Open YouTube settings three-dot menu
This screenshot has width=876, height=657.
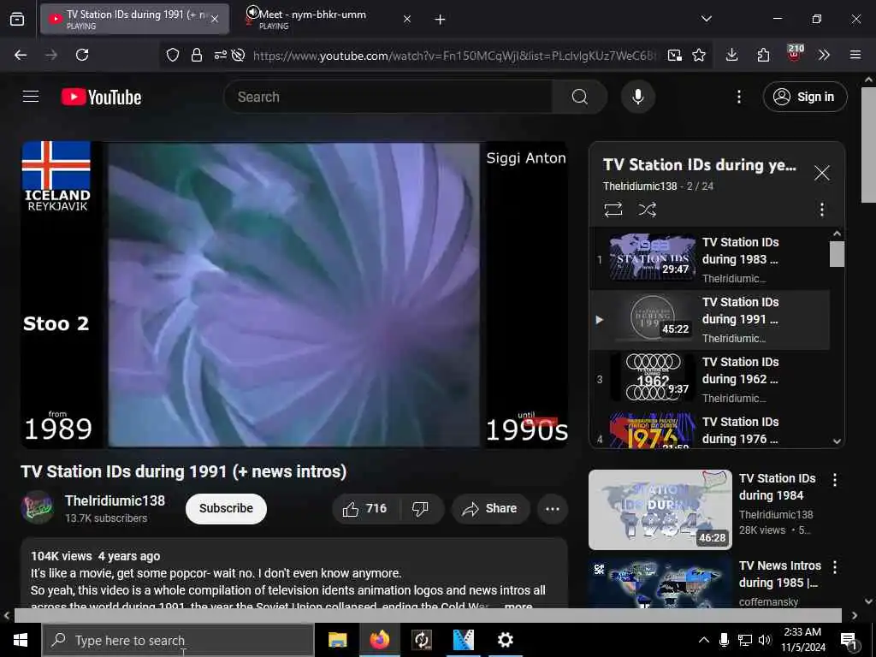tap(738, 97)
